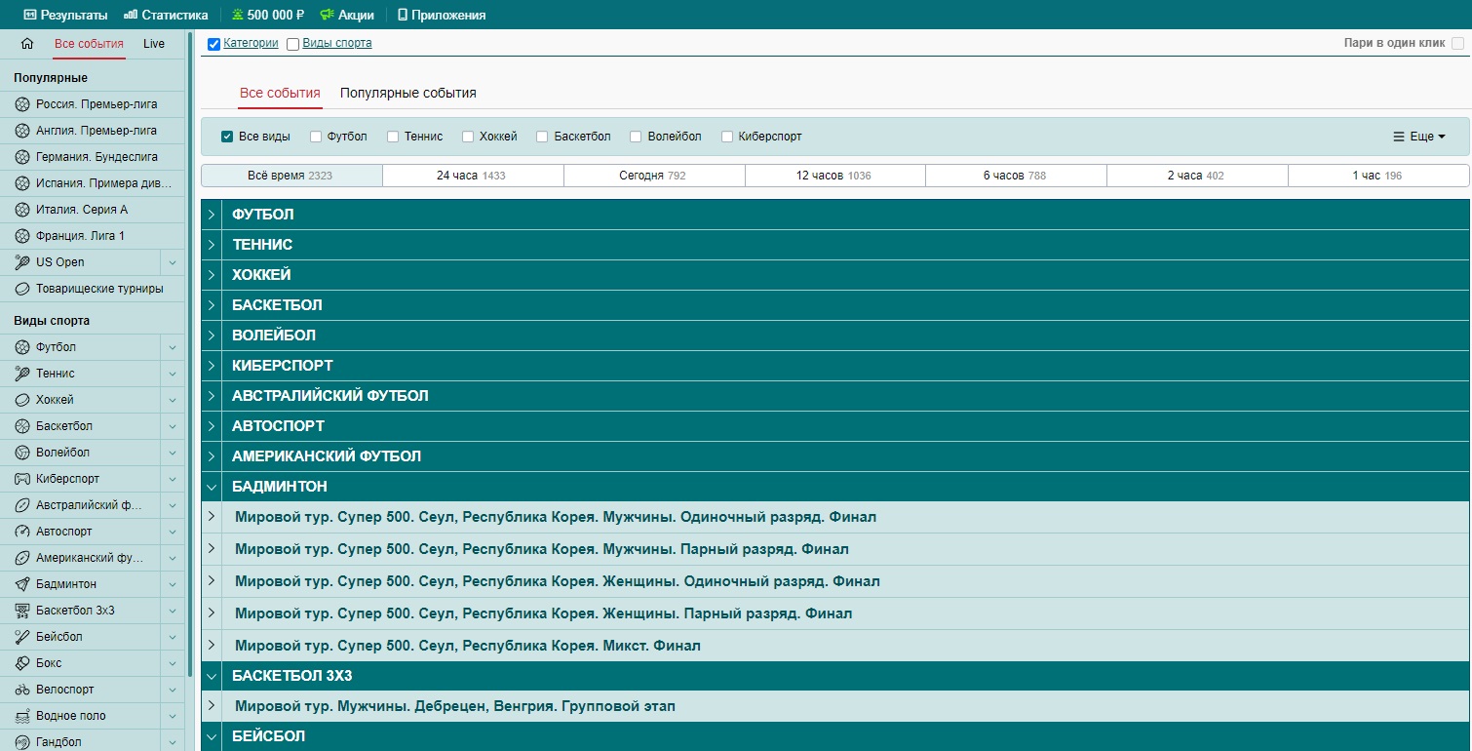Screen dimensions: 1472x751
Task: Open Россия. Премьер-лига in popular list
Action: click(x=96, y=104)
